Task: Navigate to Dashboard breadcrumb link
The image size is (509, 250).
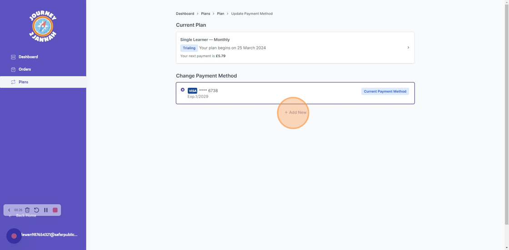Action: [185, 14]
